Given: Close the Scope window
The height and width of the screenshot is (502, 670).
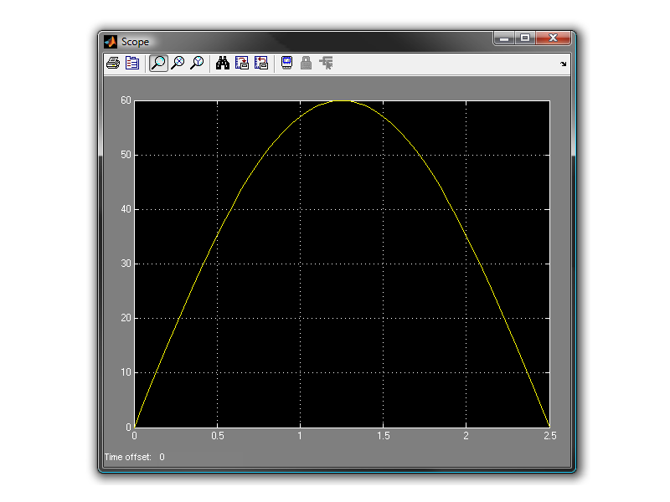Looking at the screenshot, I should [x=554, y=38].
